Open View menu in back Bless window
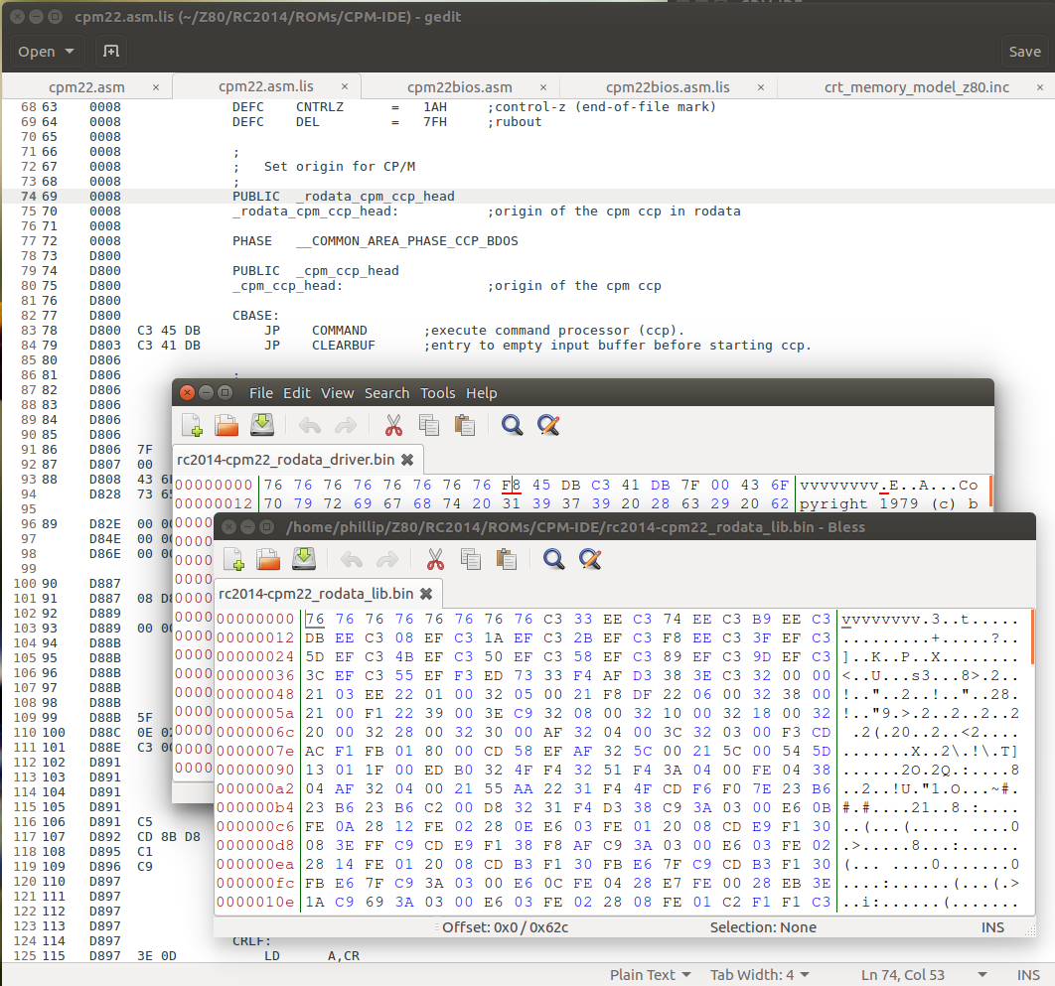 pos(337,393)
